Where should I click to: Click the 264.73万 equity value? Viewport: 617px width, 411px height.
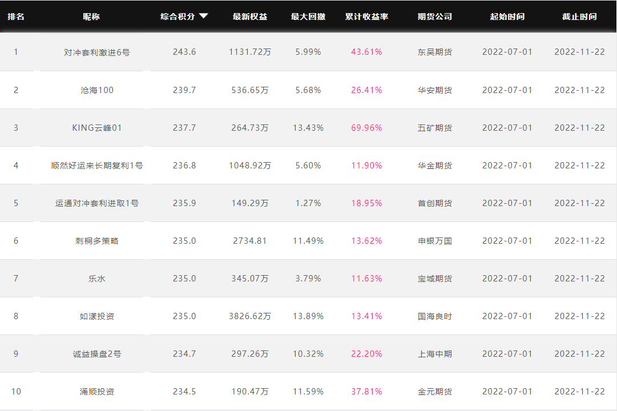250,128
